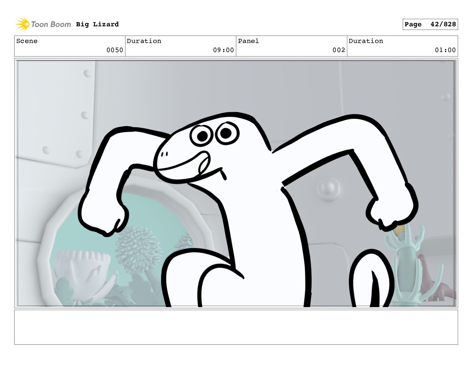This screenshot has width=473, height=366.
Task: Click the panel number '002'
Action: pyautogui.click(x=339, y=50)
